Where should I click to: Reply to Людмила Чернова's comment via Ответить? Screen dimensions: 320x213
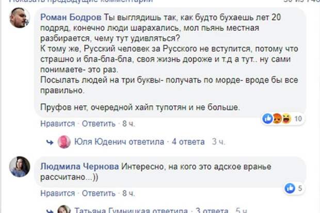(x=99, y=193)
